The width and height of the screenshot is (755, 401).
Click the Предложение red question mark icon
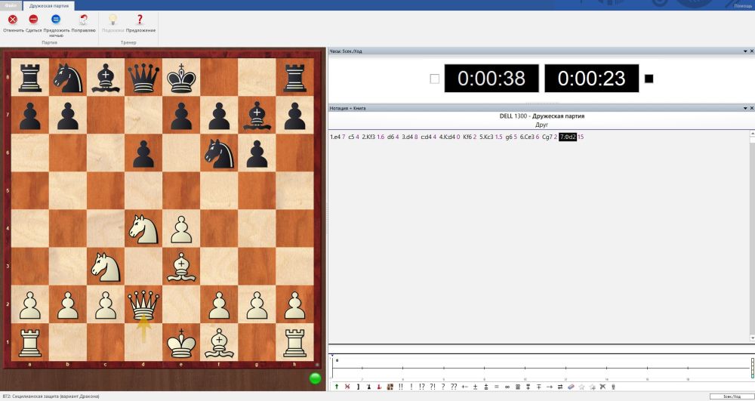coord(140,19)
